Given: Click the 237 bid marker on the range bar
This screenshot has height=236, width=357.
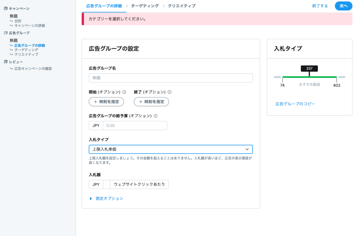Looking at the screenshot, I should click(309, 69).
